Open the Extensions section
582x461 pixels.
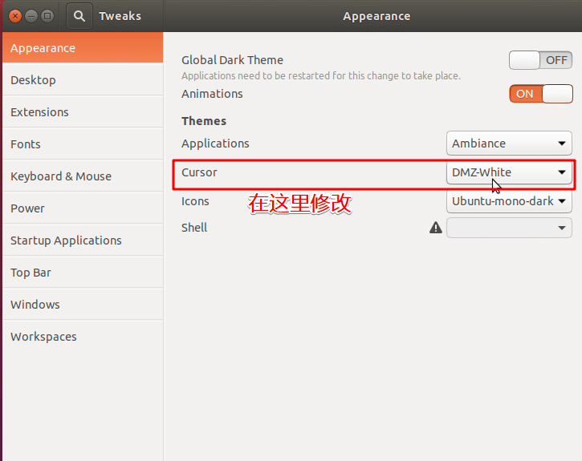(x=83, y=112)
